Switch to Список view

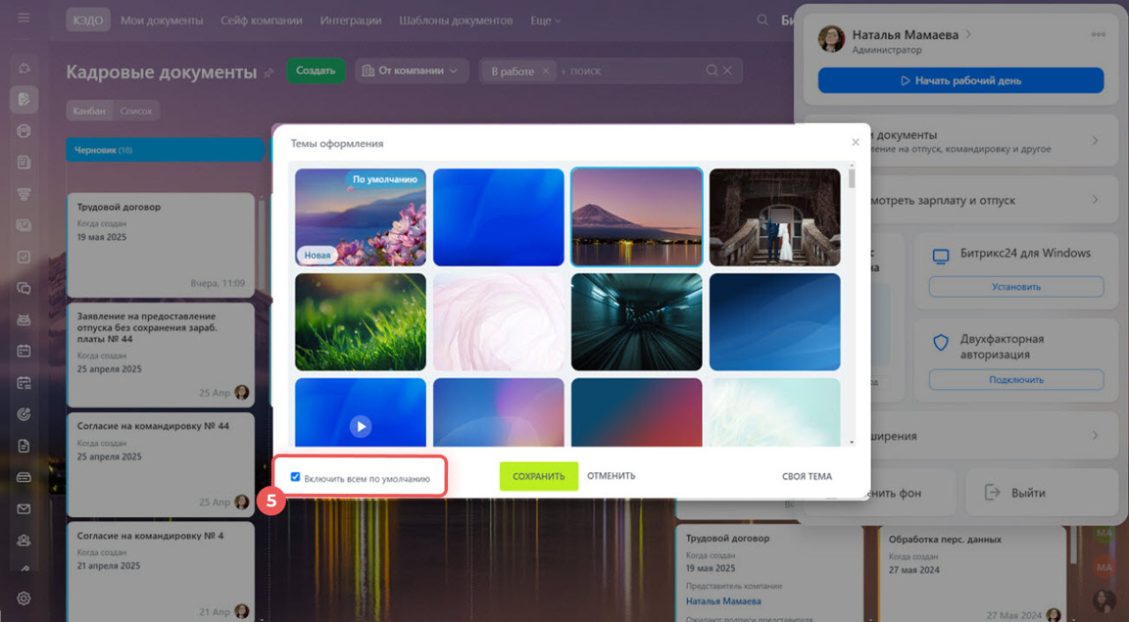click(x=136, y=111)
